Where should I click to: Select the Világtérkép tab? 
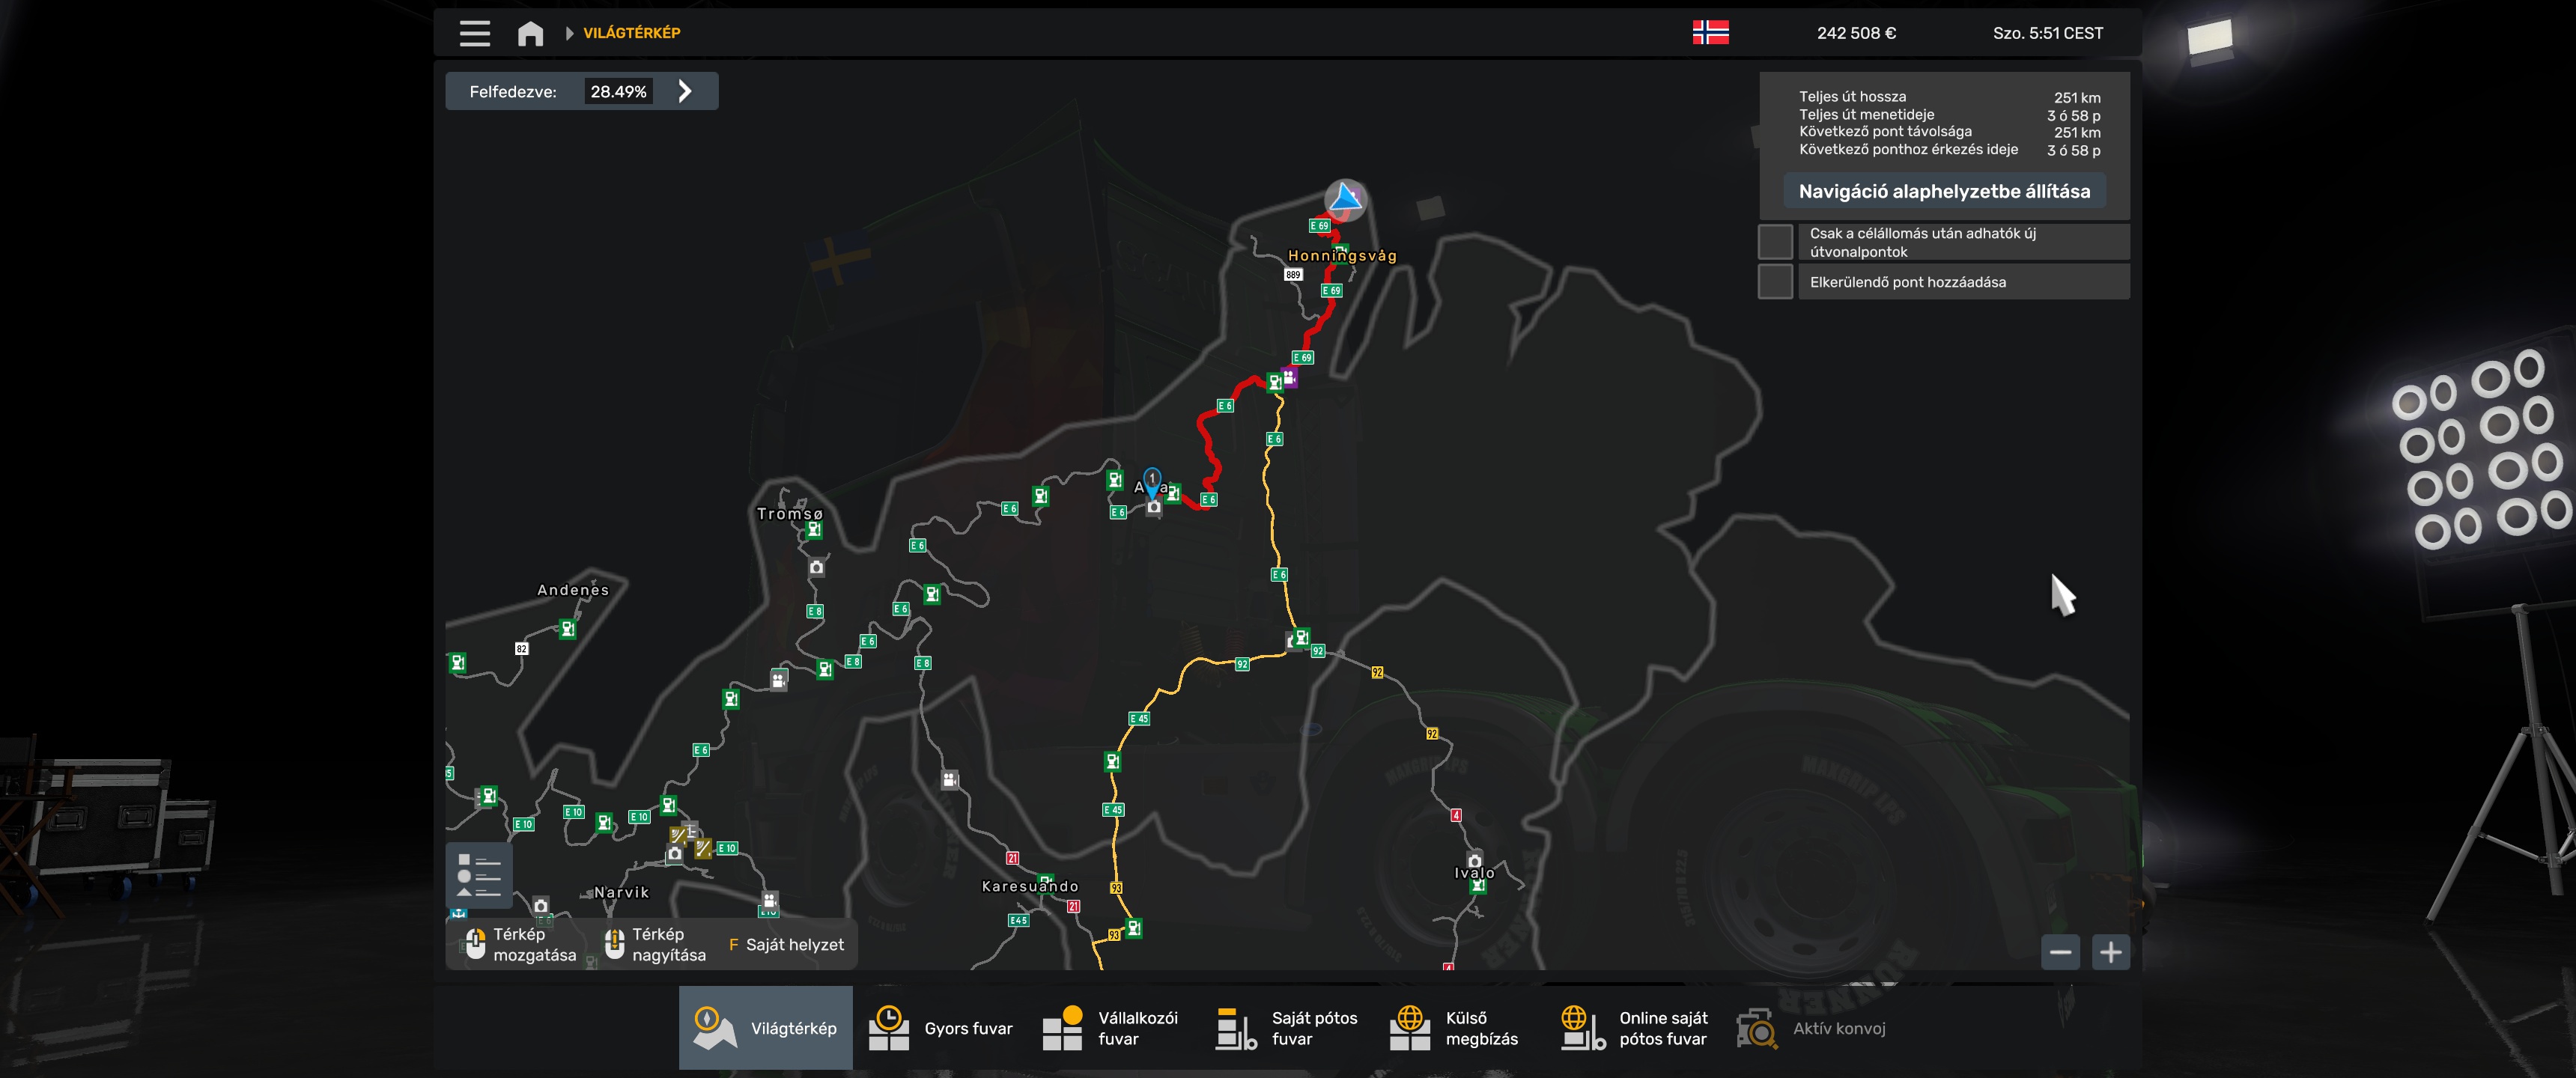[766, 1028]
